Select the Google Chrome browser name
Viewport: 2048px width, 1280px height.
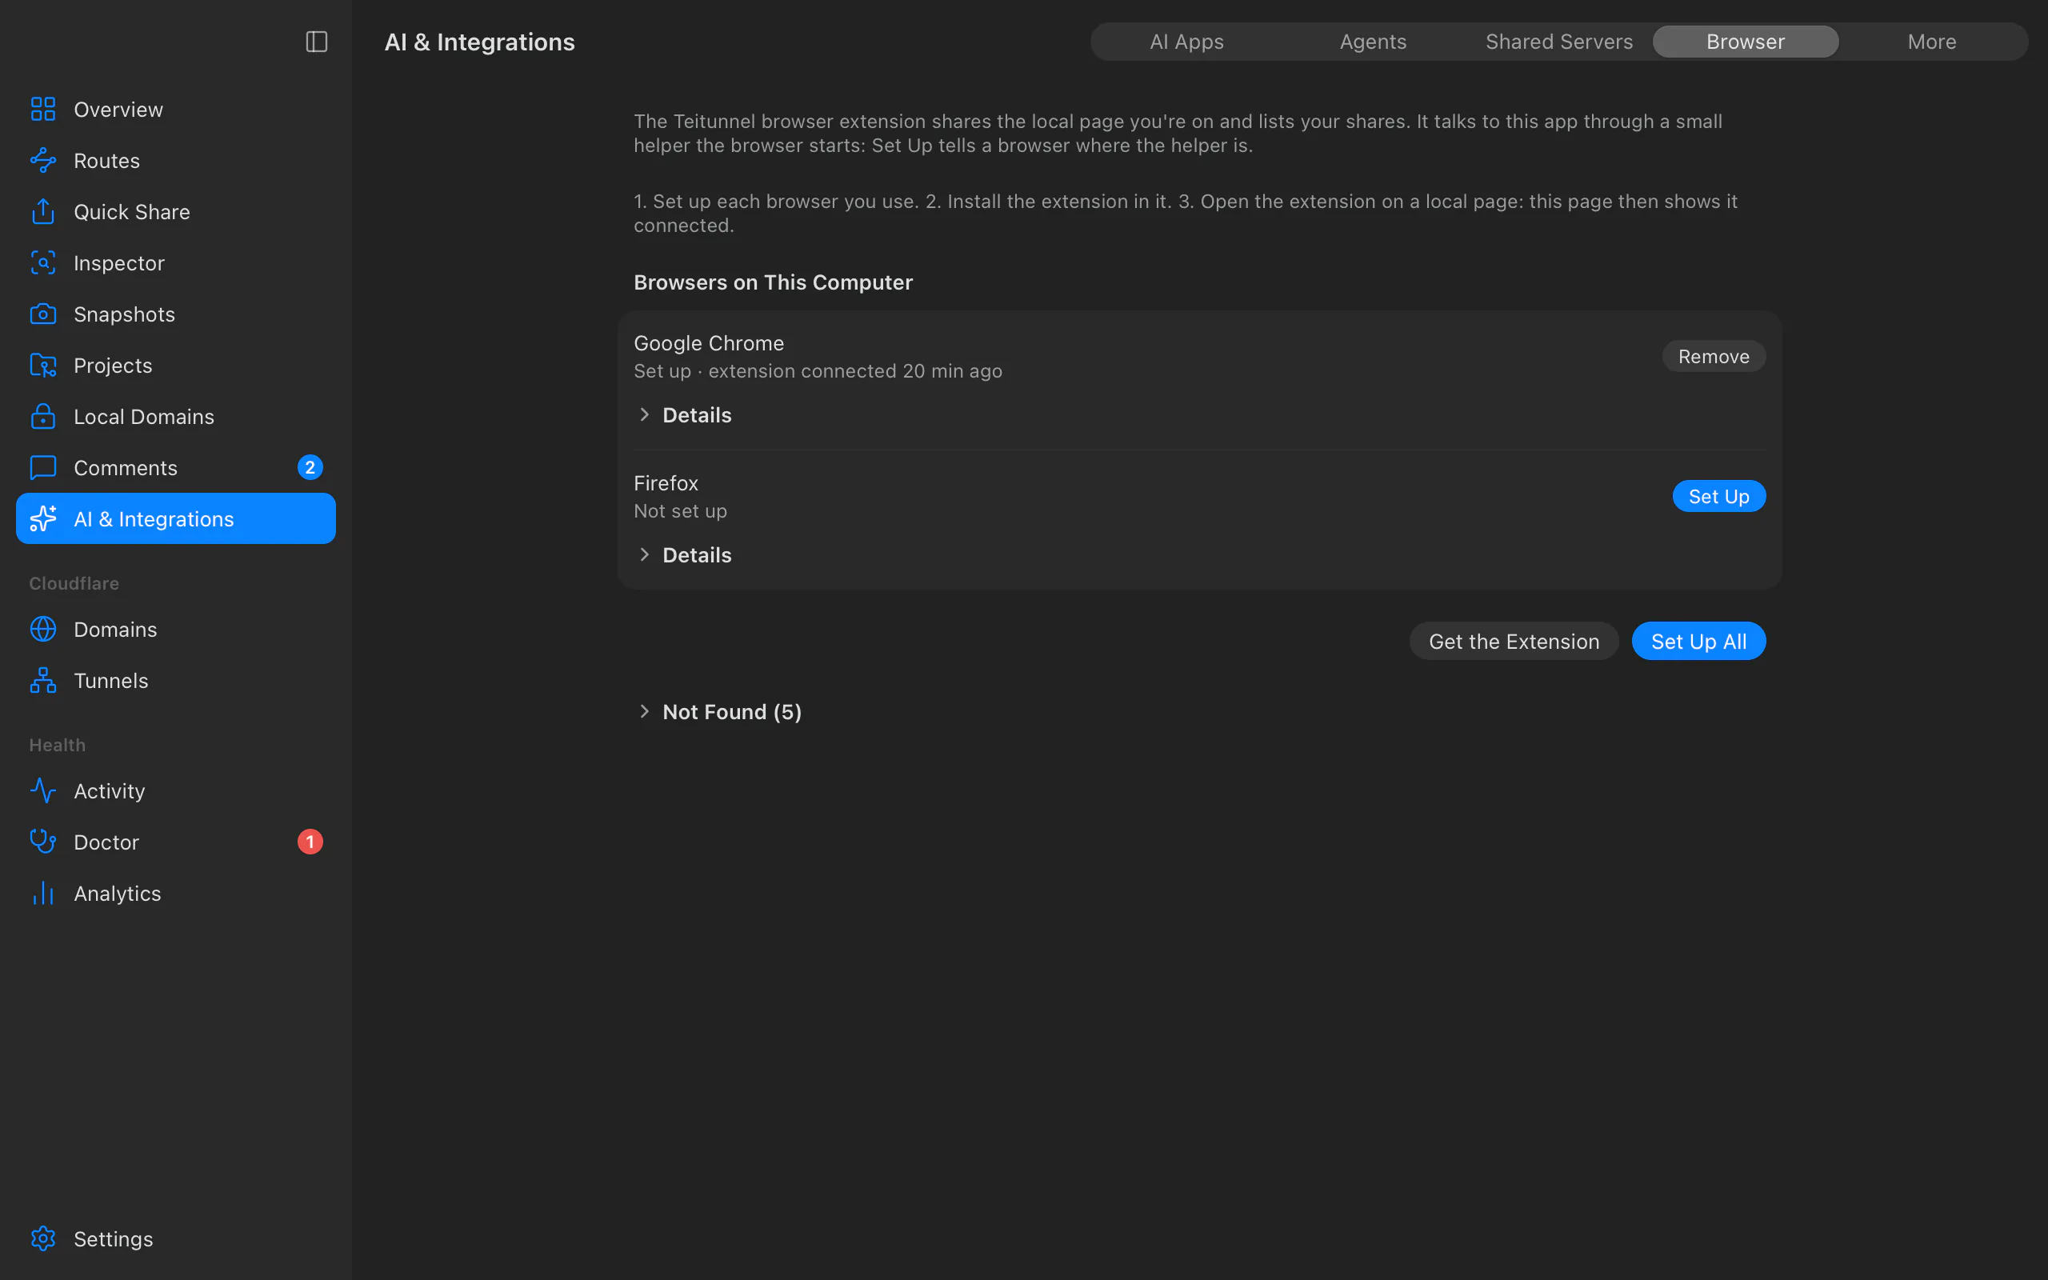point(708,343)
